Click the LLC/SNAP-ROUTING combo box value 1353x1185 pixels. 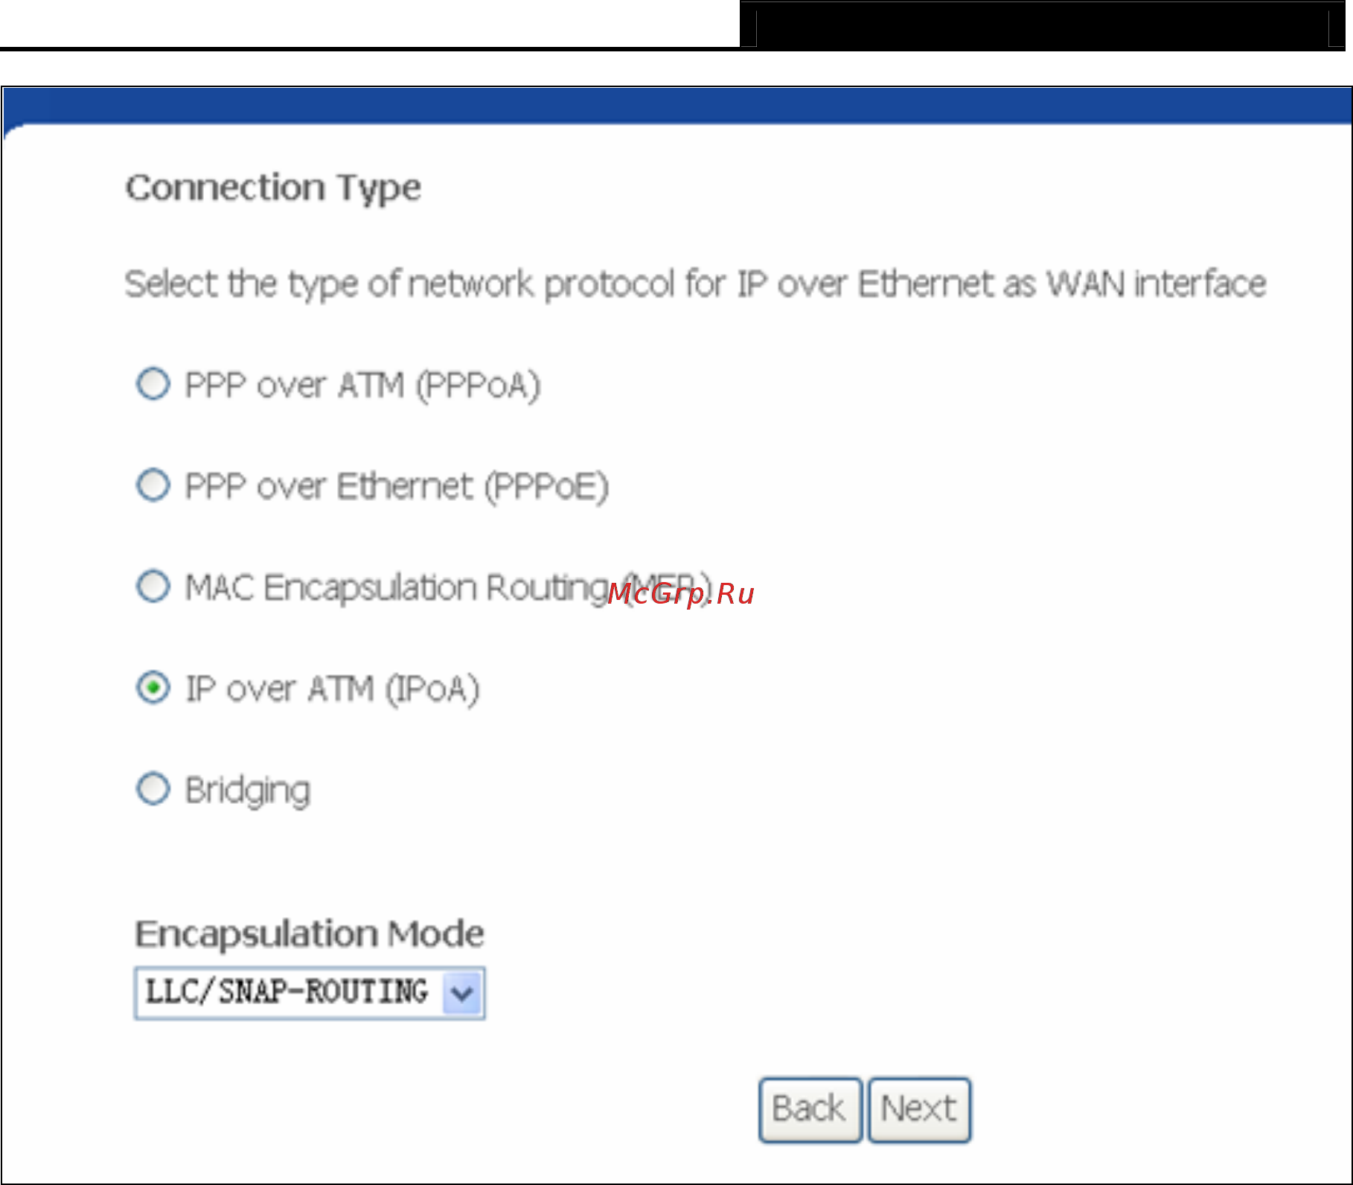point(287,991)
